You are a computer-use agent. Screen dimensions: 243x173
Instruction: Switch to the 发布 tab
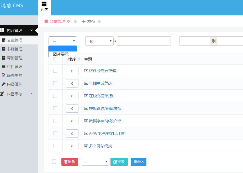88,21
